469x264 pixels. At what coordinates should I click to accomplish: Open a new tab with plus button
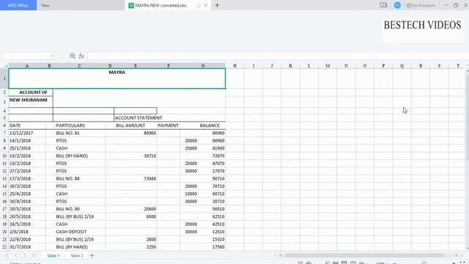coord(218,5)
